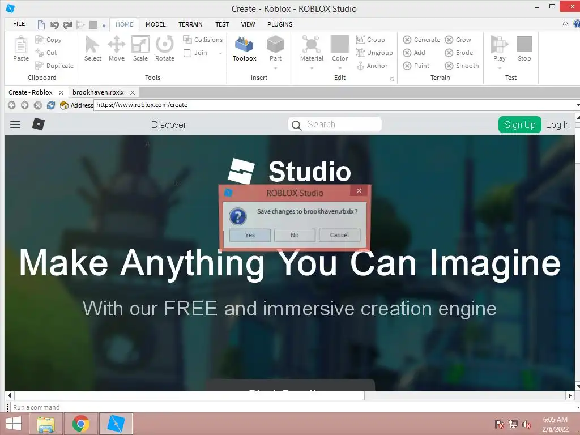Start Play test
580x435 pixels.
(x=499, y=49)
